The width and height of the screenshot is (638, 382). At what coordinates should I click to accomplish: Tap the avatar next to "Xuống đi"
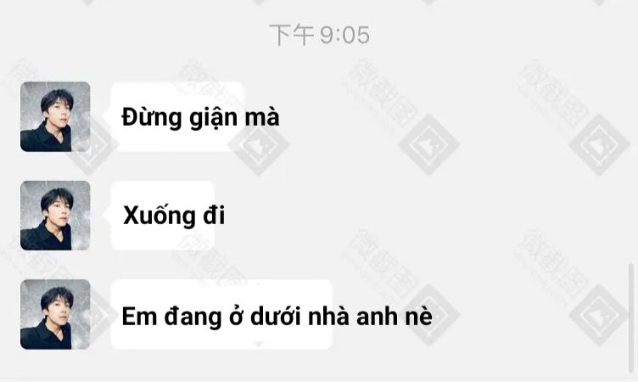pos(55,216)
